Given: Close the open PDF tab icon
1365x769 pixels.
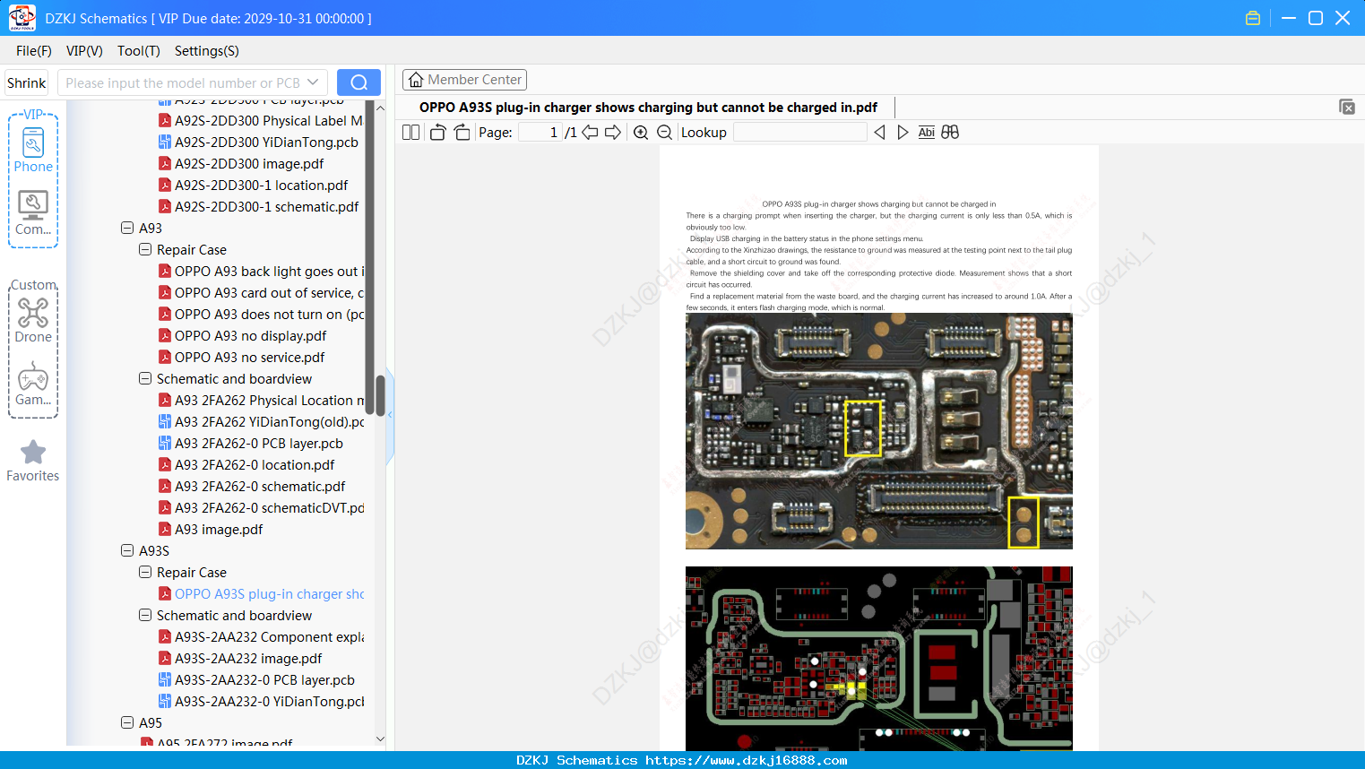Looking at the screenshot, I should coord(1347,107).
